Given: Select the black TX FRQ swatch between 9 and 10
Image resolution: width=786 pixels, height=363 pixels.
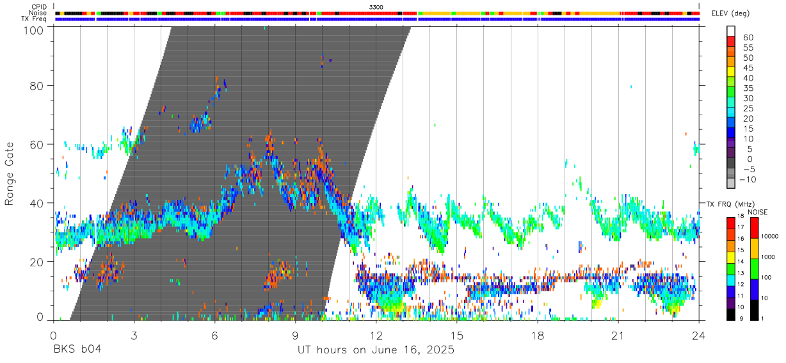Looking at the screenshot, I should 731,314.
